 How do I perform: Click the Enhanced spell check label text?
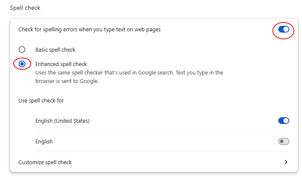coord(61,64)
